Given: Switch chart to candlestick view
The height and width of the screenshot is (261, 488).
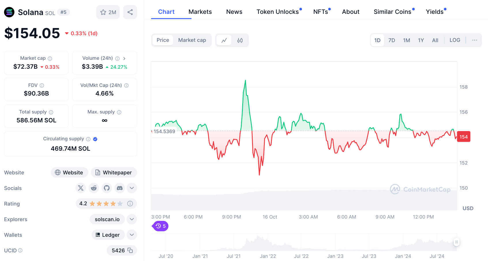Looking at the screenshot, I should coord(240,40).
